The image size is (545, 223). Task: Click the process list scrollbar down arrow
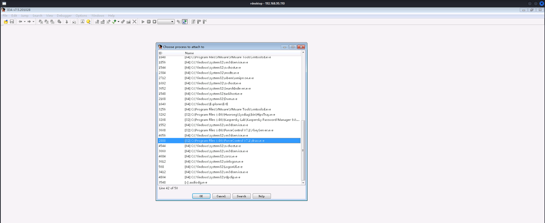pos(303,182)
